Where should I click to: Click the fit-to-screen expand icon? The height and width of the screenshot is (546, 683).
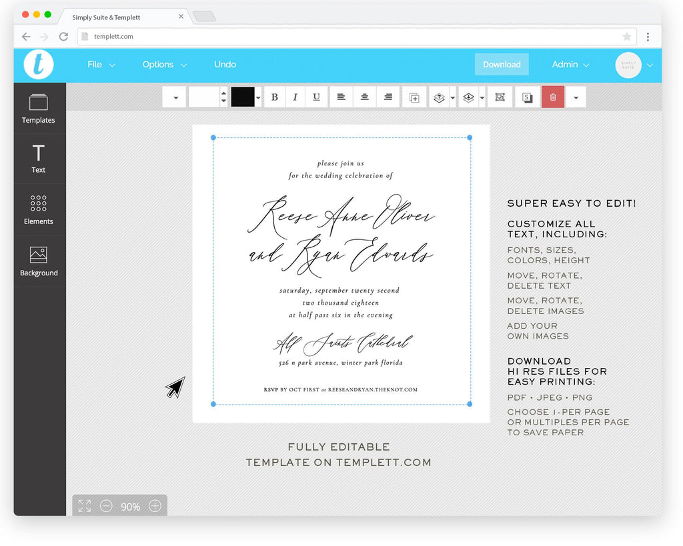(x=85, y=506)
